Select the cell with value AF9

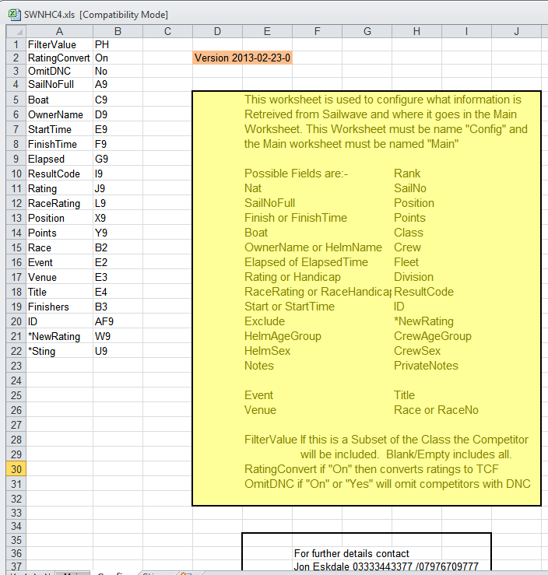pos(118,321)
